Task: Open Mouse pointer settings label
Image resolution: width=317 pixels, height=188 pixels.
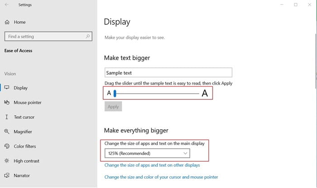Action: (28, 103)
